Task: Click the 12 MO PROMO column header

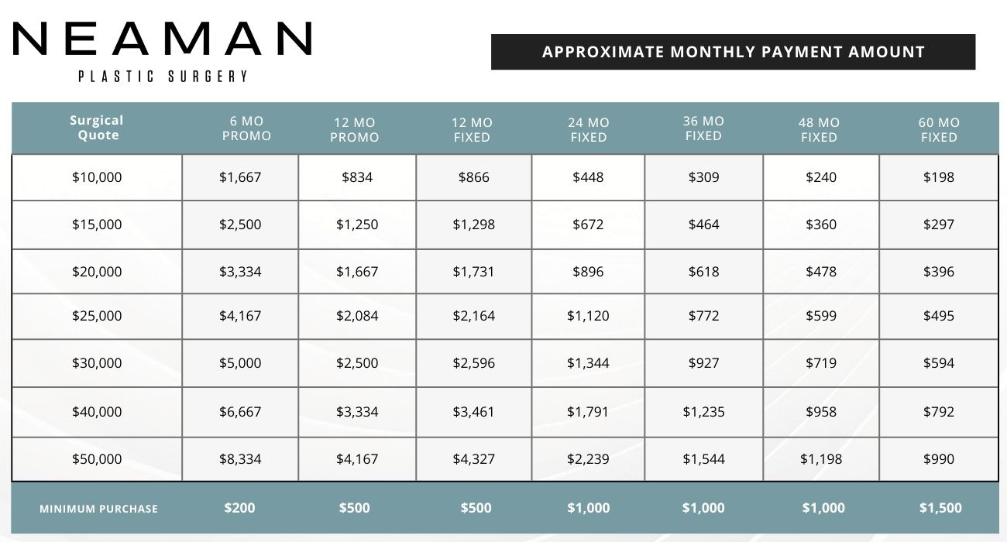Action: 355,130
